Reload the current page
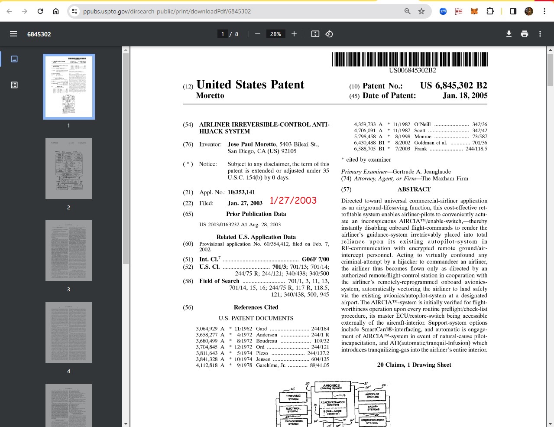The height and width of the screenshot is (427, 554). pyautogui.click(x=40, y=11)
